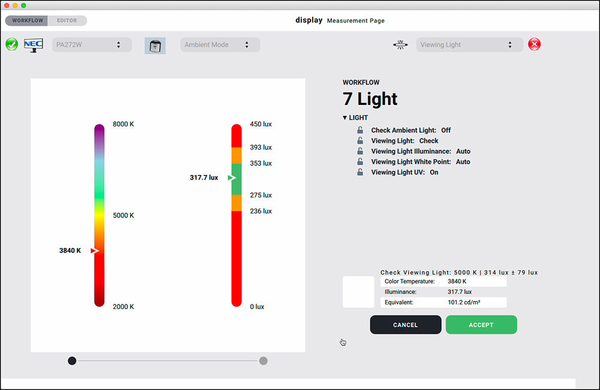Open the Viewing Light dropdown
This screenshot has width=600, height=390.
tap(470, 45)
